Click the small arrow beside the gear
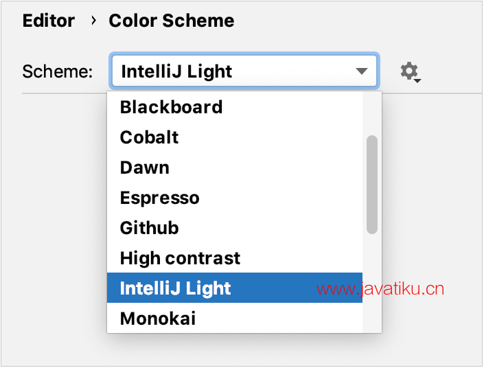The height and width of the screenshot is (368, 484). (x=418, y=80)
